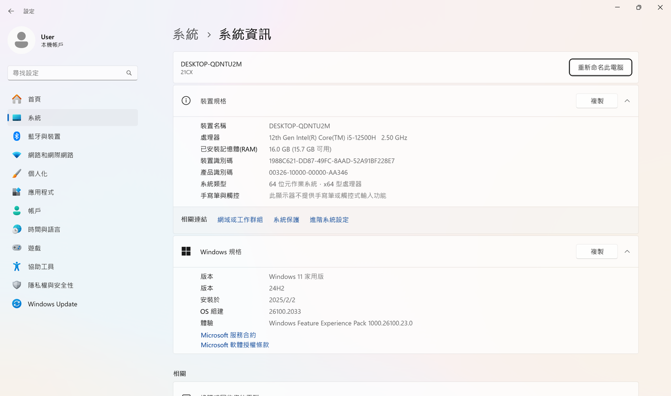This screenshot has height=396, width=671.
Task: Click the 隱私權與安全性 shield icon
Action: tap(17, 285)
